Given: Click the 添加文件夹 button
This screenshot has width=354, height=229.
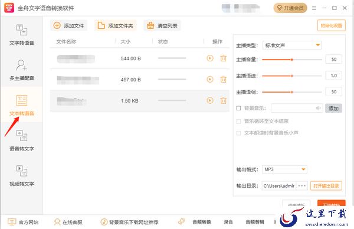Looking at the screenshot, I should [116, 25].
